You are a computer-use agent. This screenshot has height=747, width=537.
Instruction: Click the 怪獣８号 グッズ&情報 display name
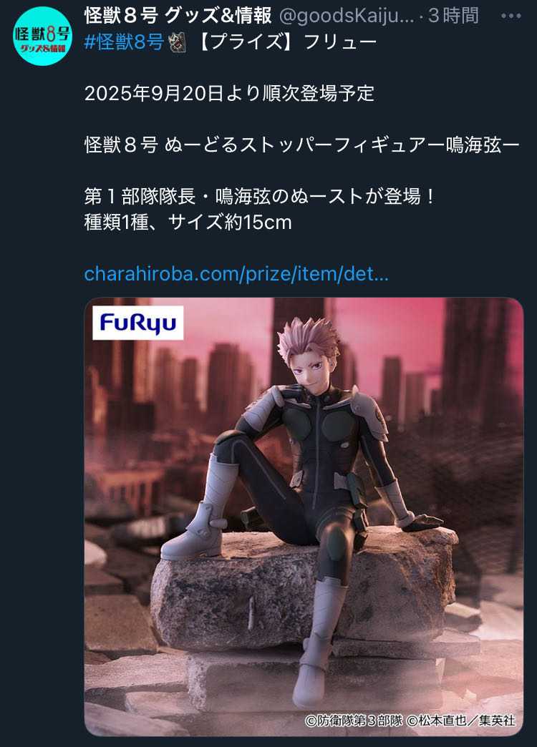178,16
